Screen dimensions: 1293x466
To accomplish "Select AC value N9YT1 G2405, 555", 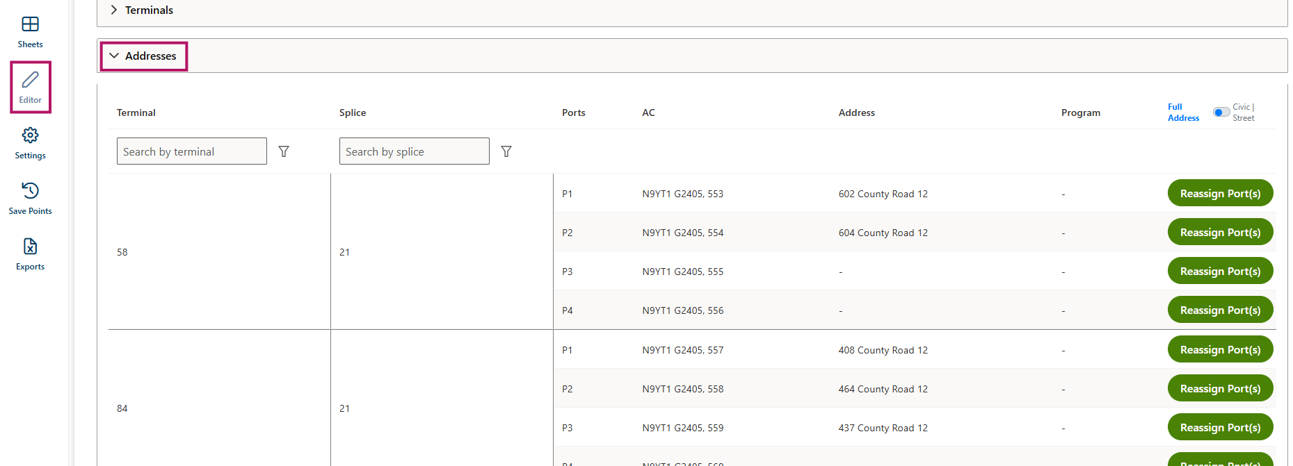I will 683,272.
